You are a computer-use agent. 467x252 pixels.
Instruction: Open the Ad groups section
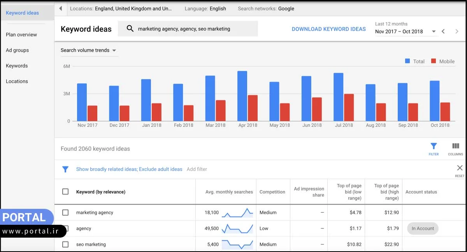pos(17,50)
